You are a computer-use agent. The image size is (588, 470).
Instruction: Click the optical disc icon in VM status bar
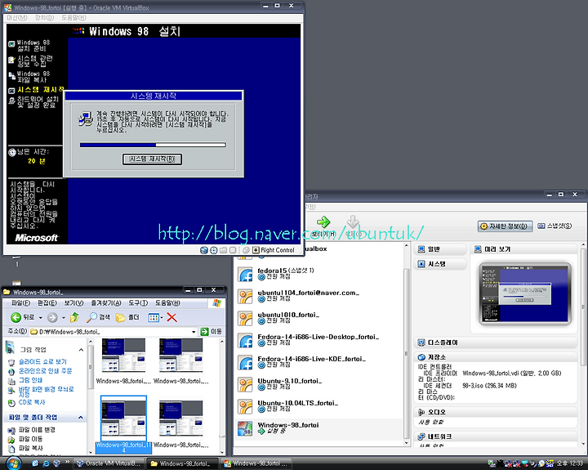pos(213,250)
